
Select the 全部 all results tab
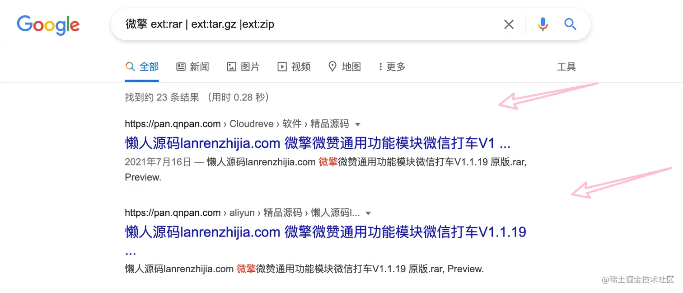[142, 67]
